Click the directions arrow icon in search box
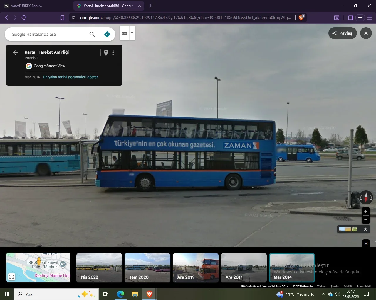This screenshot has width=376, height=300. pyautogui.click(x=107, y=34)
